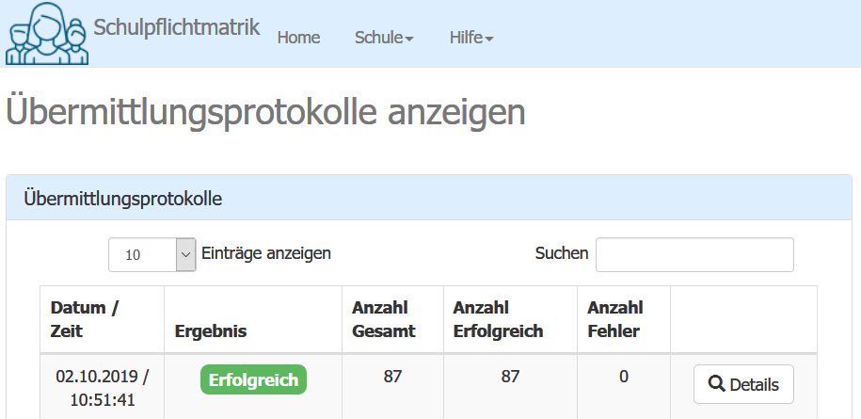Click the Schulpflichtmatrik brand title text
Viewport: 861px width, 419px height.
[177, 26]
